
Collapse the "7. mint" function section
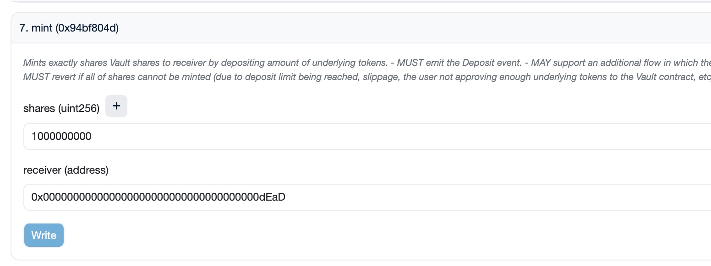(69, 28)
